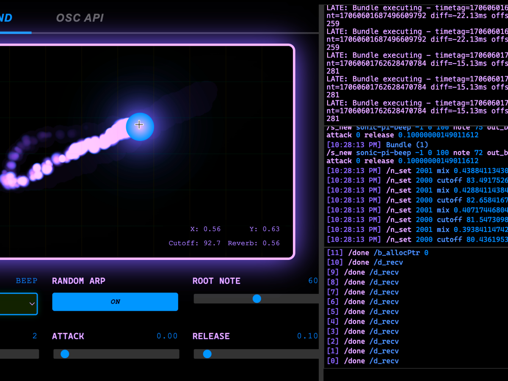
Task: Click the Root Note slider handle
Action: [x=257, y=298]
